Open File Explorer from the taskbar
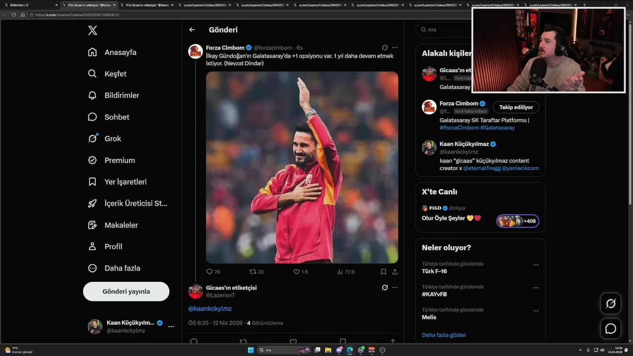This screenshot has width=633, height=356. point(328,350)
